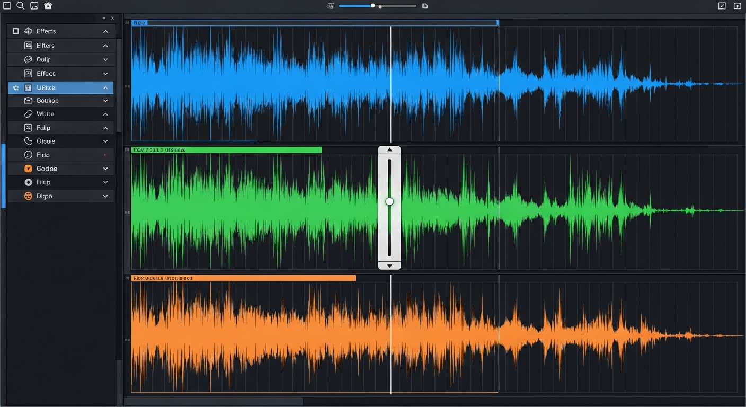This screenshot has height=407, width=746.
Task: Open the Filters tool in the sidebar
Action: click(29, 45)
